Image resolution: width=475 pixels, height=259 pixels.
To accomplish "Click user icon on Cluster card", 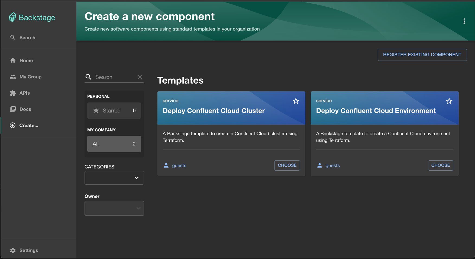I will coord(166,165).
